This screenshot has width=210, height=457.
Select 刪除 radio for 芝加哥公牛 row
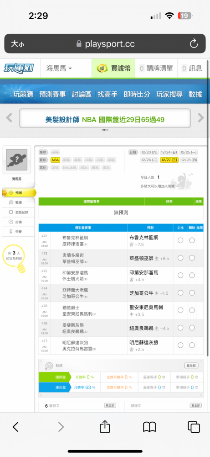(192, 293)
